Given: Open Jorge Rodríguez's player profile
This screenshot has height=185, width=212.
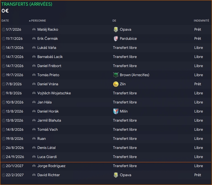Looking at the screenshot, I should [51, 166].
